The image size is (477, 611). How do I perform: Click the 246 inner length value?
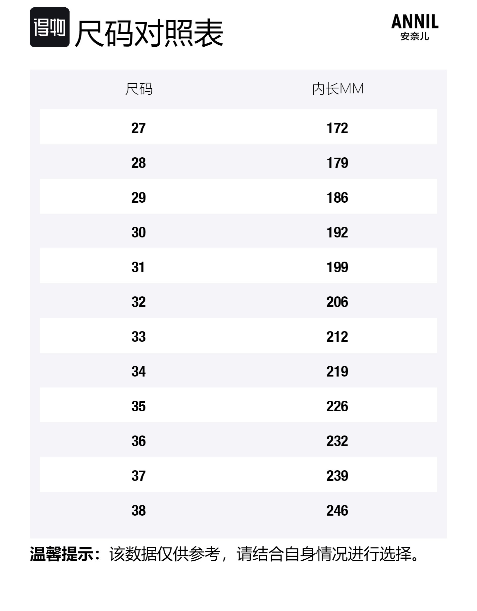[x=337, y=511]
